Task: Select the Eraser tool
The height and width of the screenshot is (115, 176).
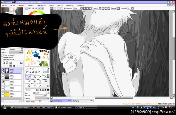Action: 33,80
